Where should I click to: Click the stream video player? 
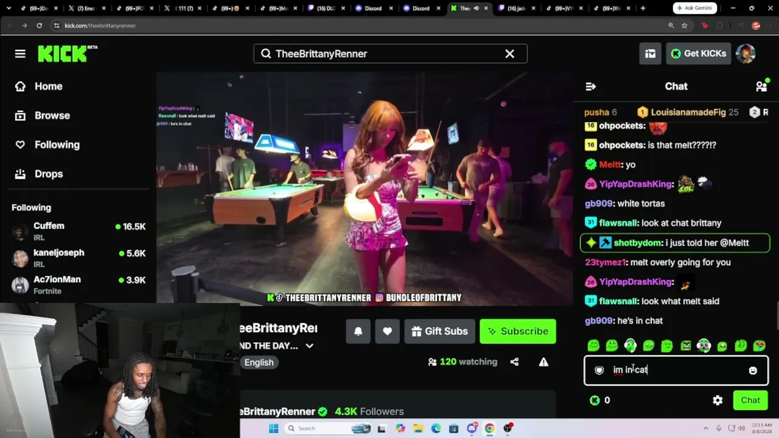pos(365,189)
